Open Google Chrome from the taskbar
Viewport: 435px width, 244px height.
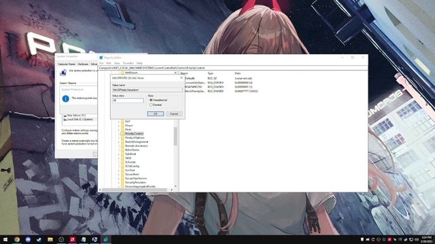click(x=17, y=239)
